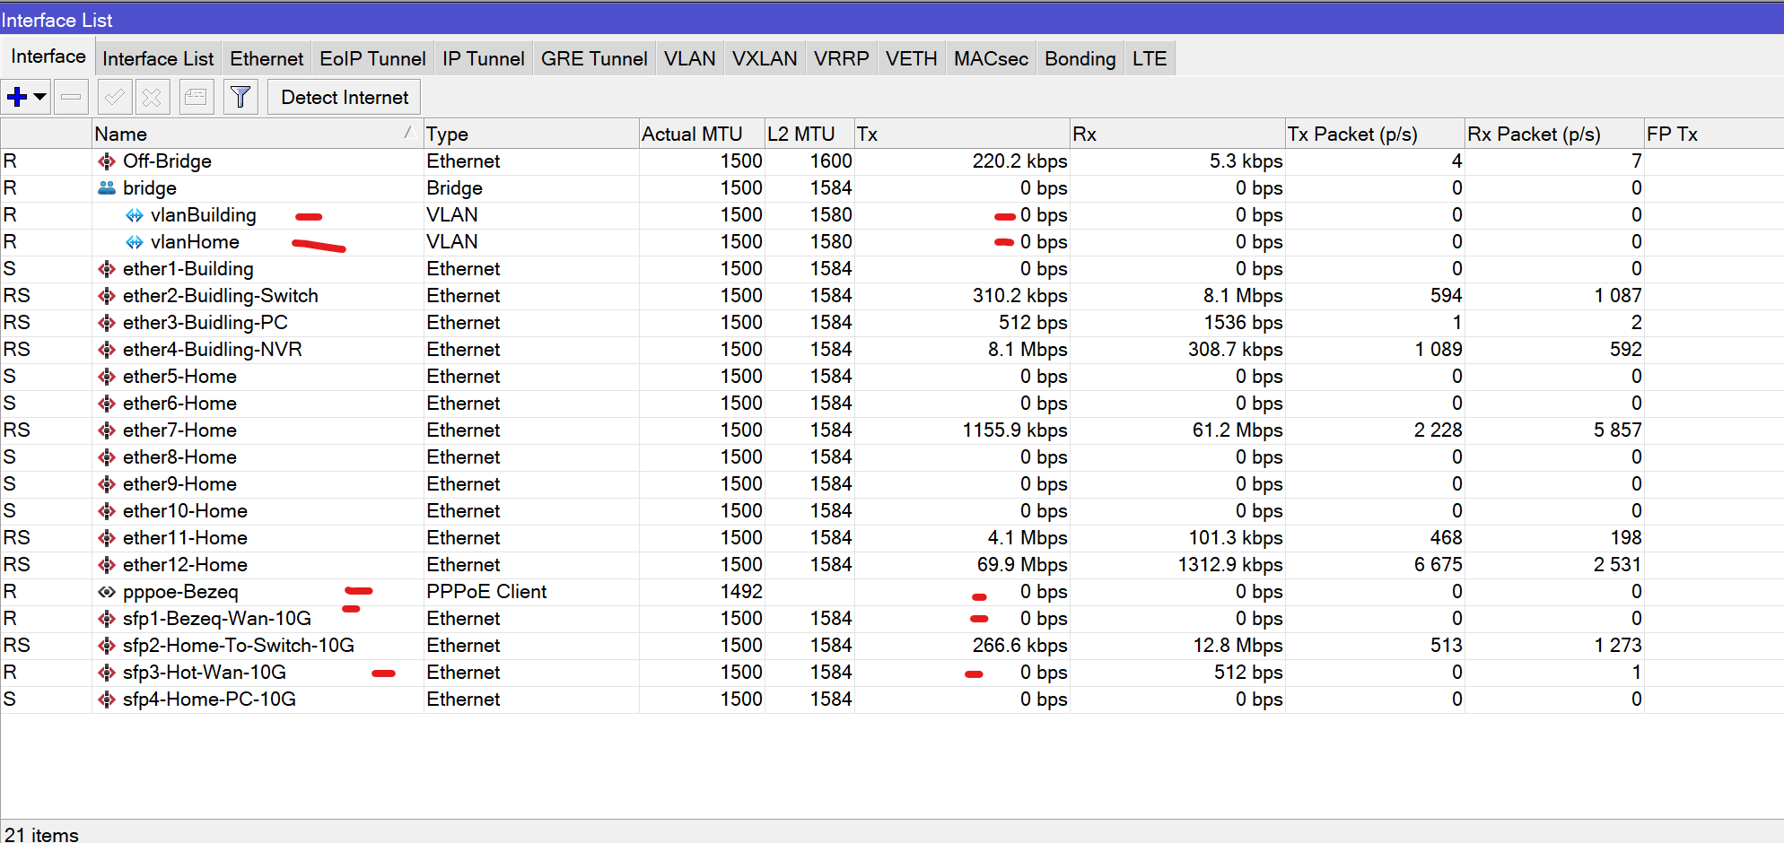Click the VLAN icon beside vlanHome
The image size is (1784, 843).
point(136,241)
